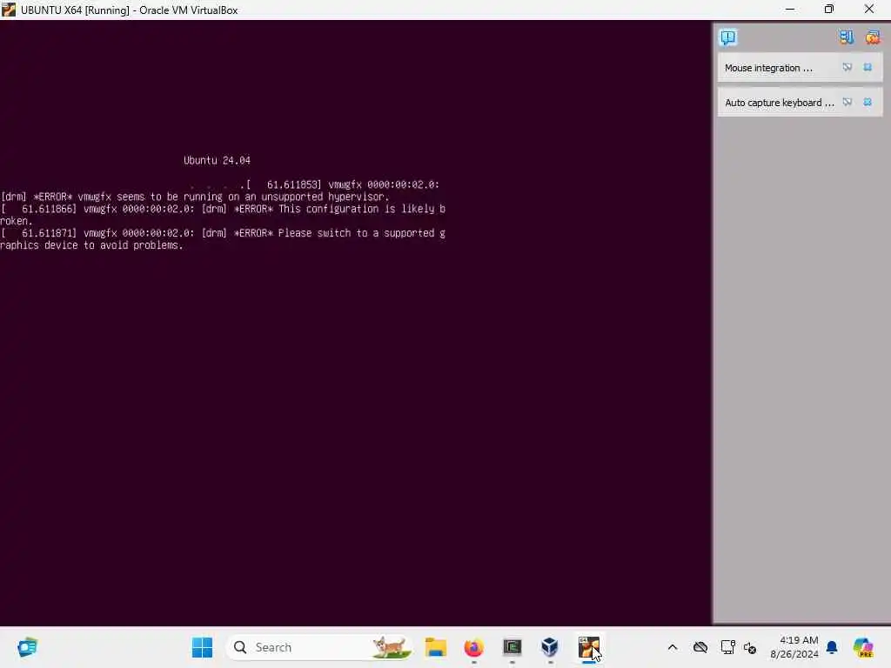Dismiss the Mouse integration notification
This screenshot has height=668, width=891.
tap(868, 67)
